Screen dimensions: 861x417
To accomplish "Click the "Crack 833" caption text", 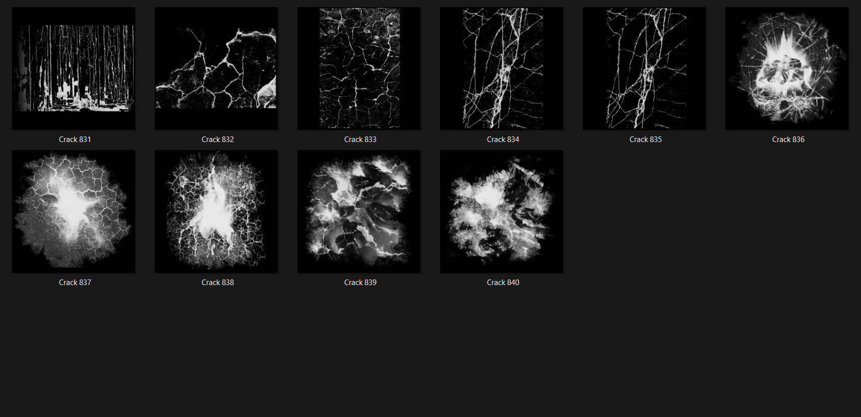I will tap(360, 140).
